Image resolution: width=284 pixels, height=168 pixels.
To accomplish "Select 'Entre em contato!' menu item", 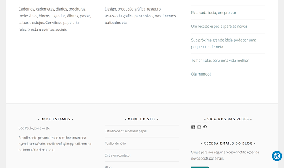I will pyautogui.click(x=118, y=155).
